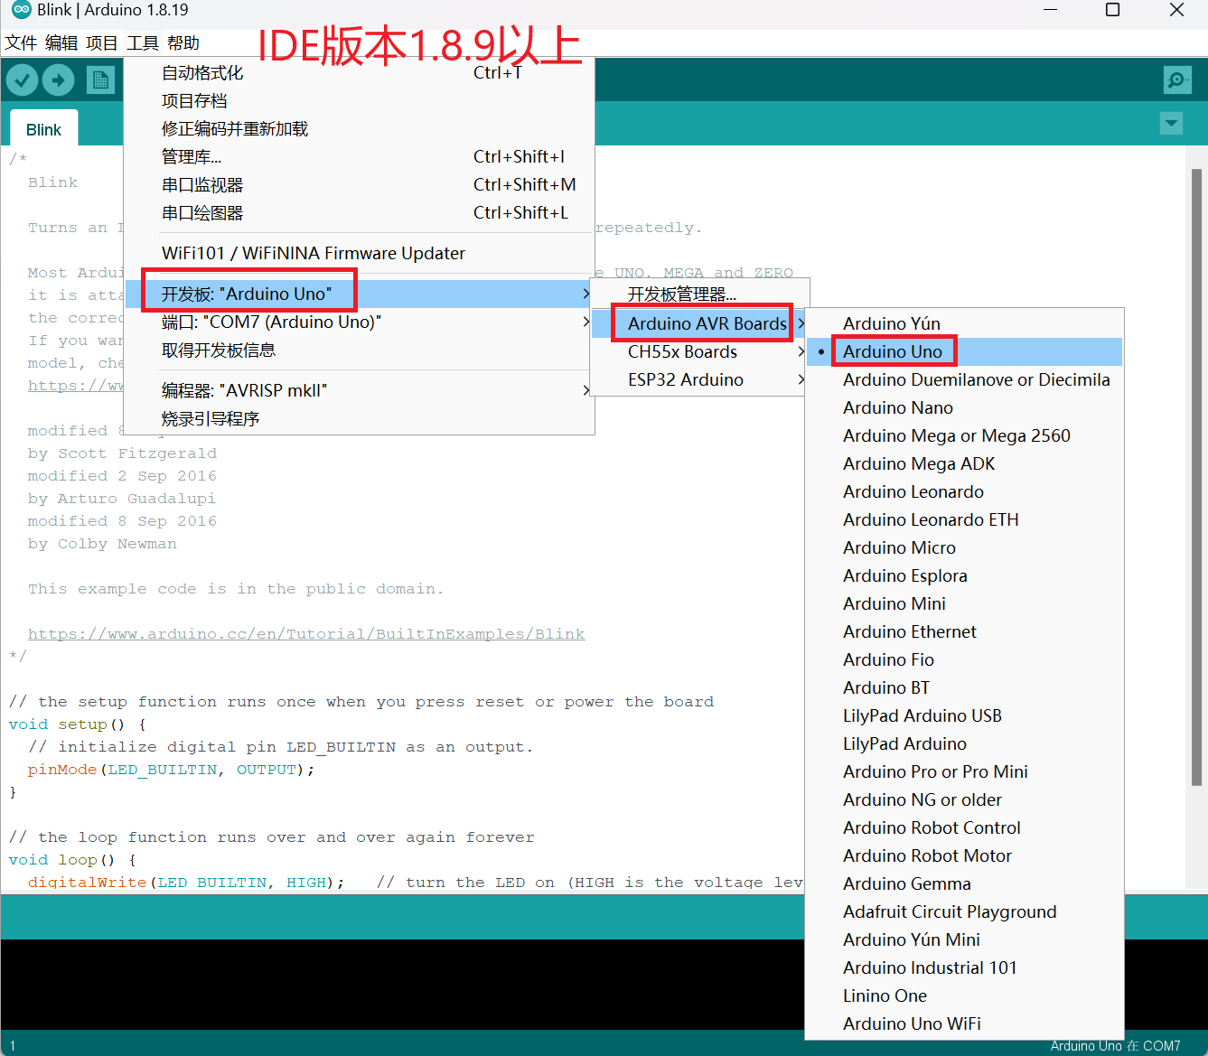Switch to the Blink sketch tab
This screenshot has width=1208, height=1056.
(x=43, y=130)
